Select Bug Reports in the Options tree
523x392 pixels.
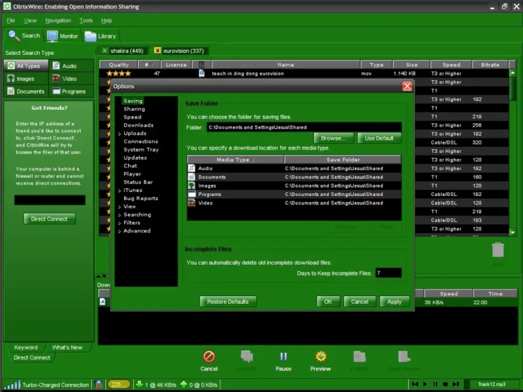pyautogui.click(x=141, y=199)
